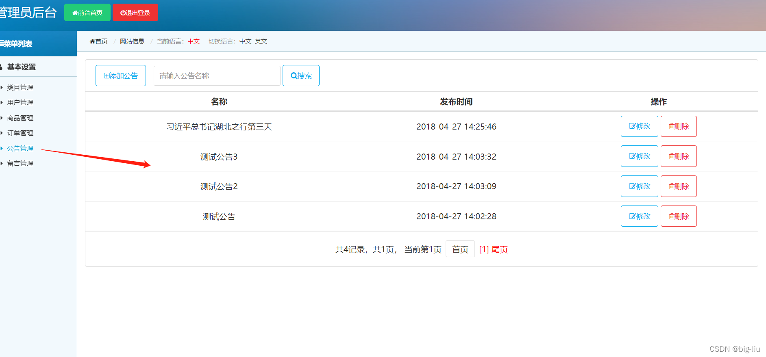Viewport: 766px width, 357px height.
Task: Select 公告管理 in the sidebar
Action: tap(20, 148)
